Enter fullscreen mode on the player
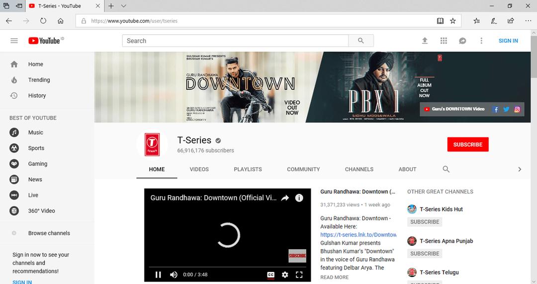 pyautogui.click(x=299, y=275)
